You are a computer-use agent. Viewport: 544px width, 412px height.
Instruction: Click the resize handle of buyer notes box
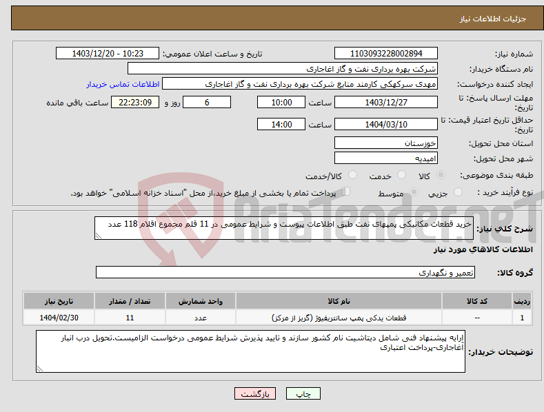pyautogui.click(x=40, y=369)
